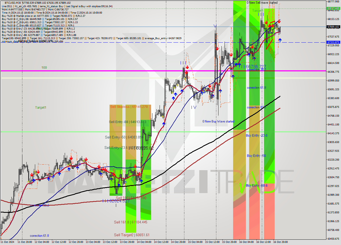Click the 'Time A:2024.10.15 18:00:00' line

pyautogui.click(x=52, y=13)
